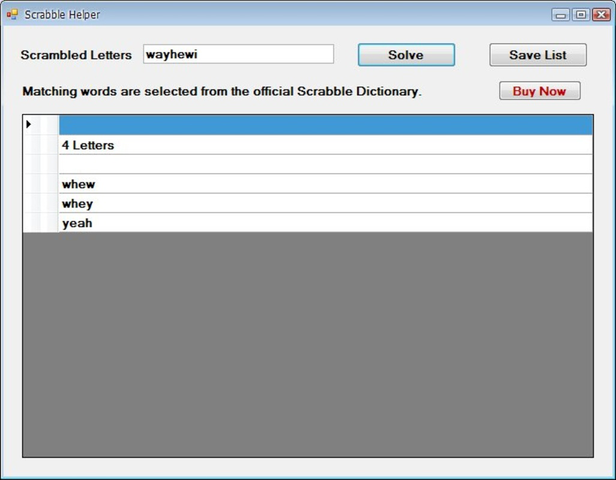Click row header beside 'whey'
This screenshot has width=616, height=480.
click(41, 203)
